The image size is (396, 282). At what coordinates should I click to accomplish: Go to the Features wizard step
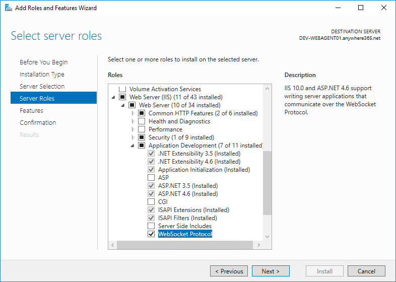pyautogui.click(x=31, y=111)
